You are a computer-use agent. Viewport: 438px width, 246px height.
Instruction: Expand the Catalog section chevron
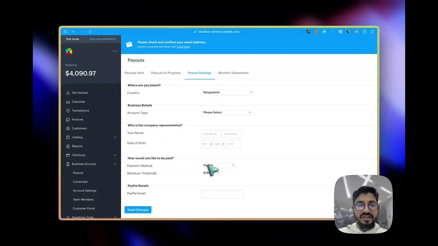[115, 137]
